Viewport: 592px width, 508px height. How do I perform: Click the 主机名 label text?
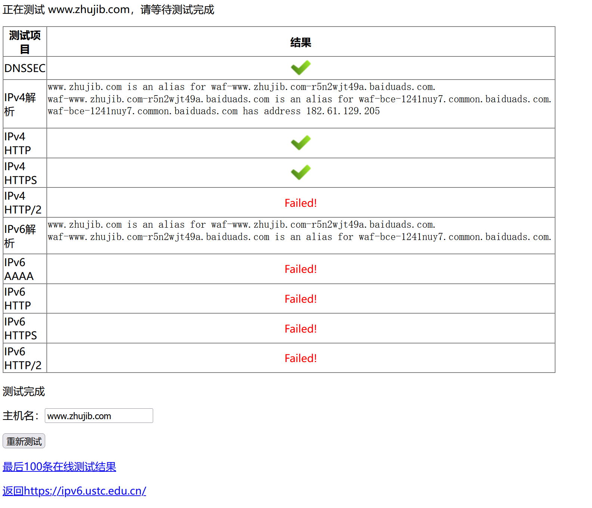coord(21,415)
